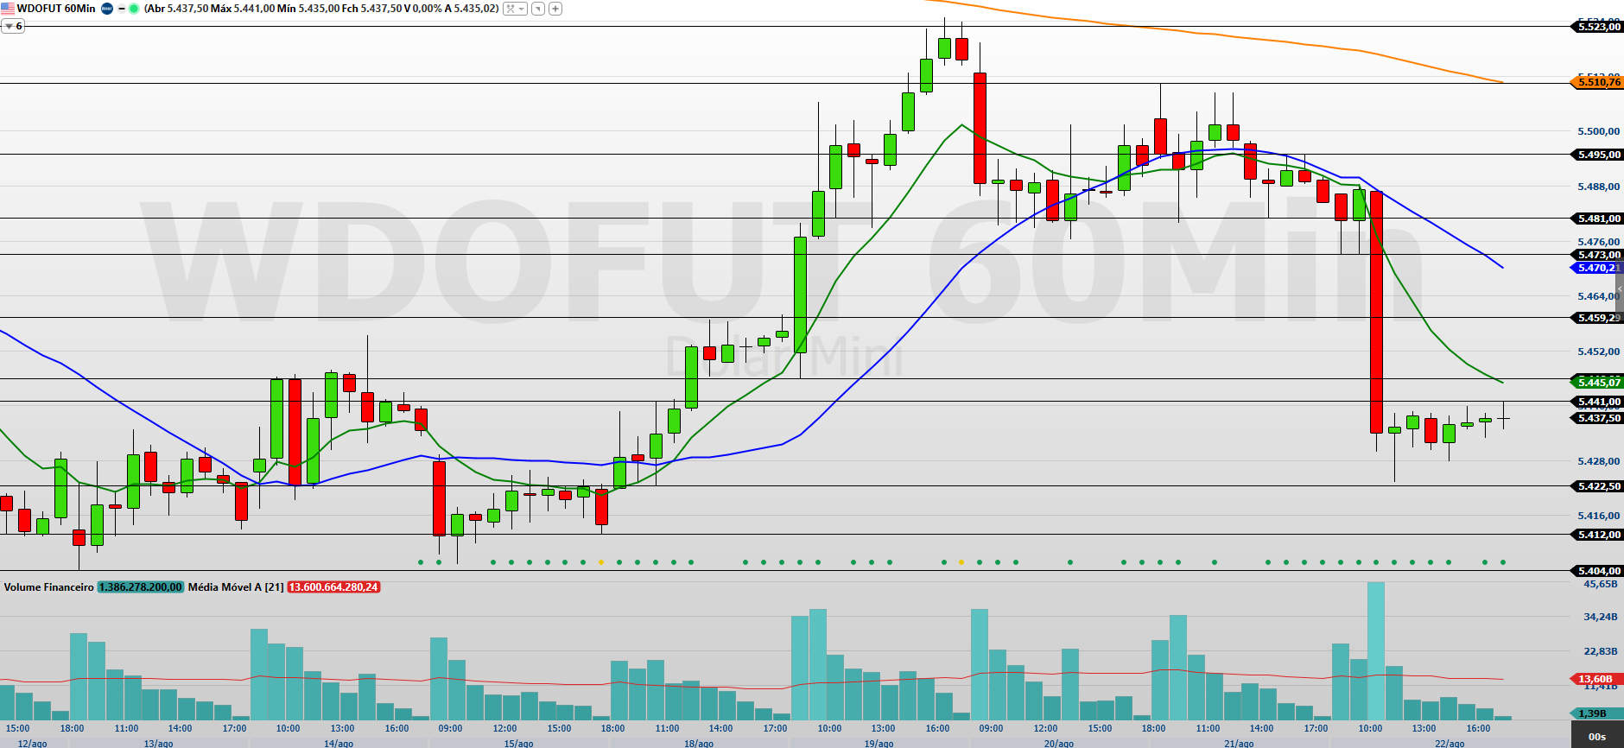Select the 18/ago date on the time axis
Screen dimensions: 1624x748
(x=698, y=743)
